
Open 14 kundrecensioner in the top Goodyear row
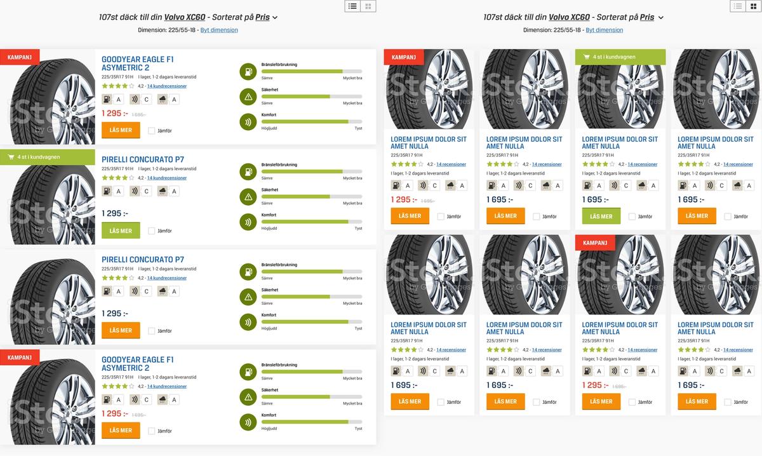click(167, 86)
